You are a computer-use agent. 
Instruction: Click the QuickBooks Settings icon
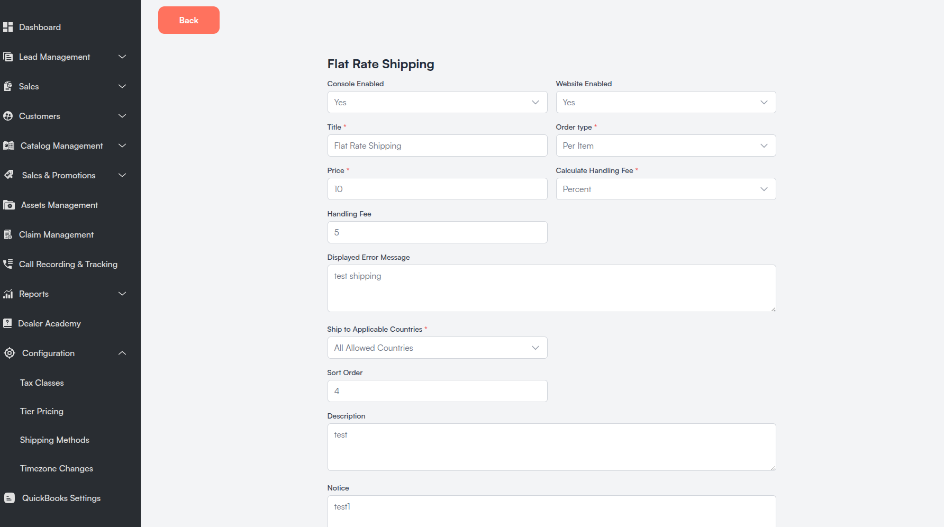tap(10, 498)
